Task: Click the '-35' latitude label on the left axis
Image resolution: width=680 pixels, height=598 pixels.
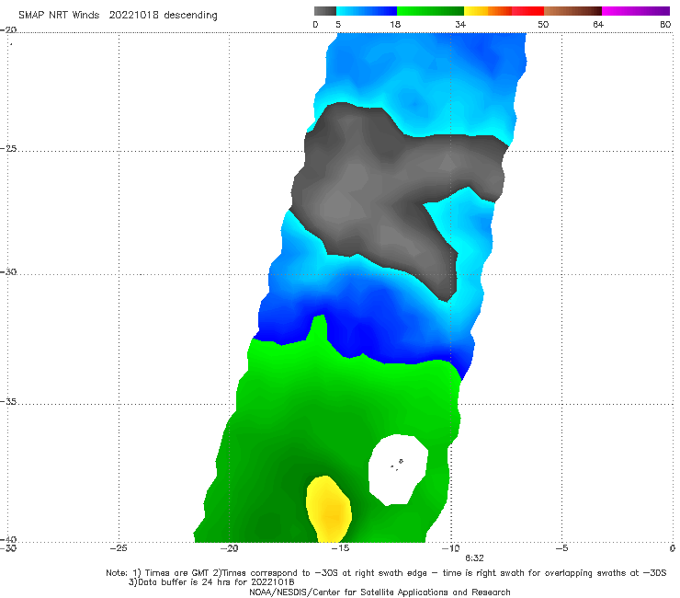Action: [x=8, y=402]
